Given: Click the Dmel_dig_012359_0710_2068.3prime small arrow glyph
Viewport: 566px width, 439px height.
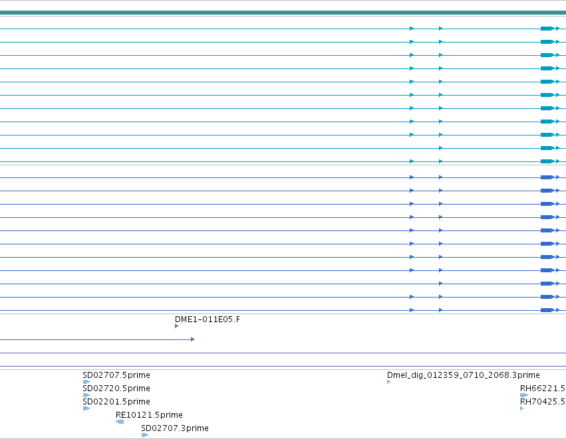Looking at the screenshot, I should point(389,382).
